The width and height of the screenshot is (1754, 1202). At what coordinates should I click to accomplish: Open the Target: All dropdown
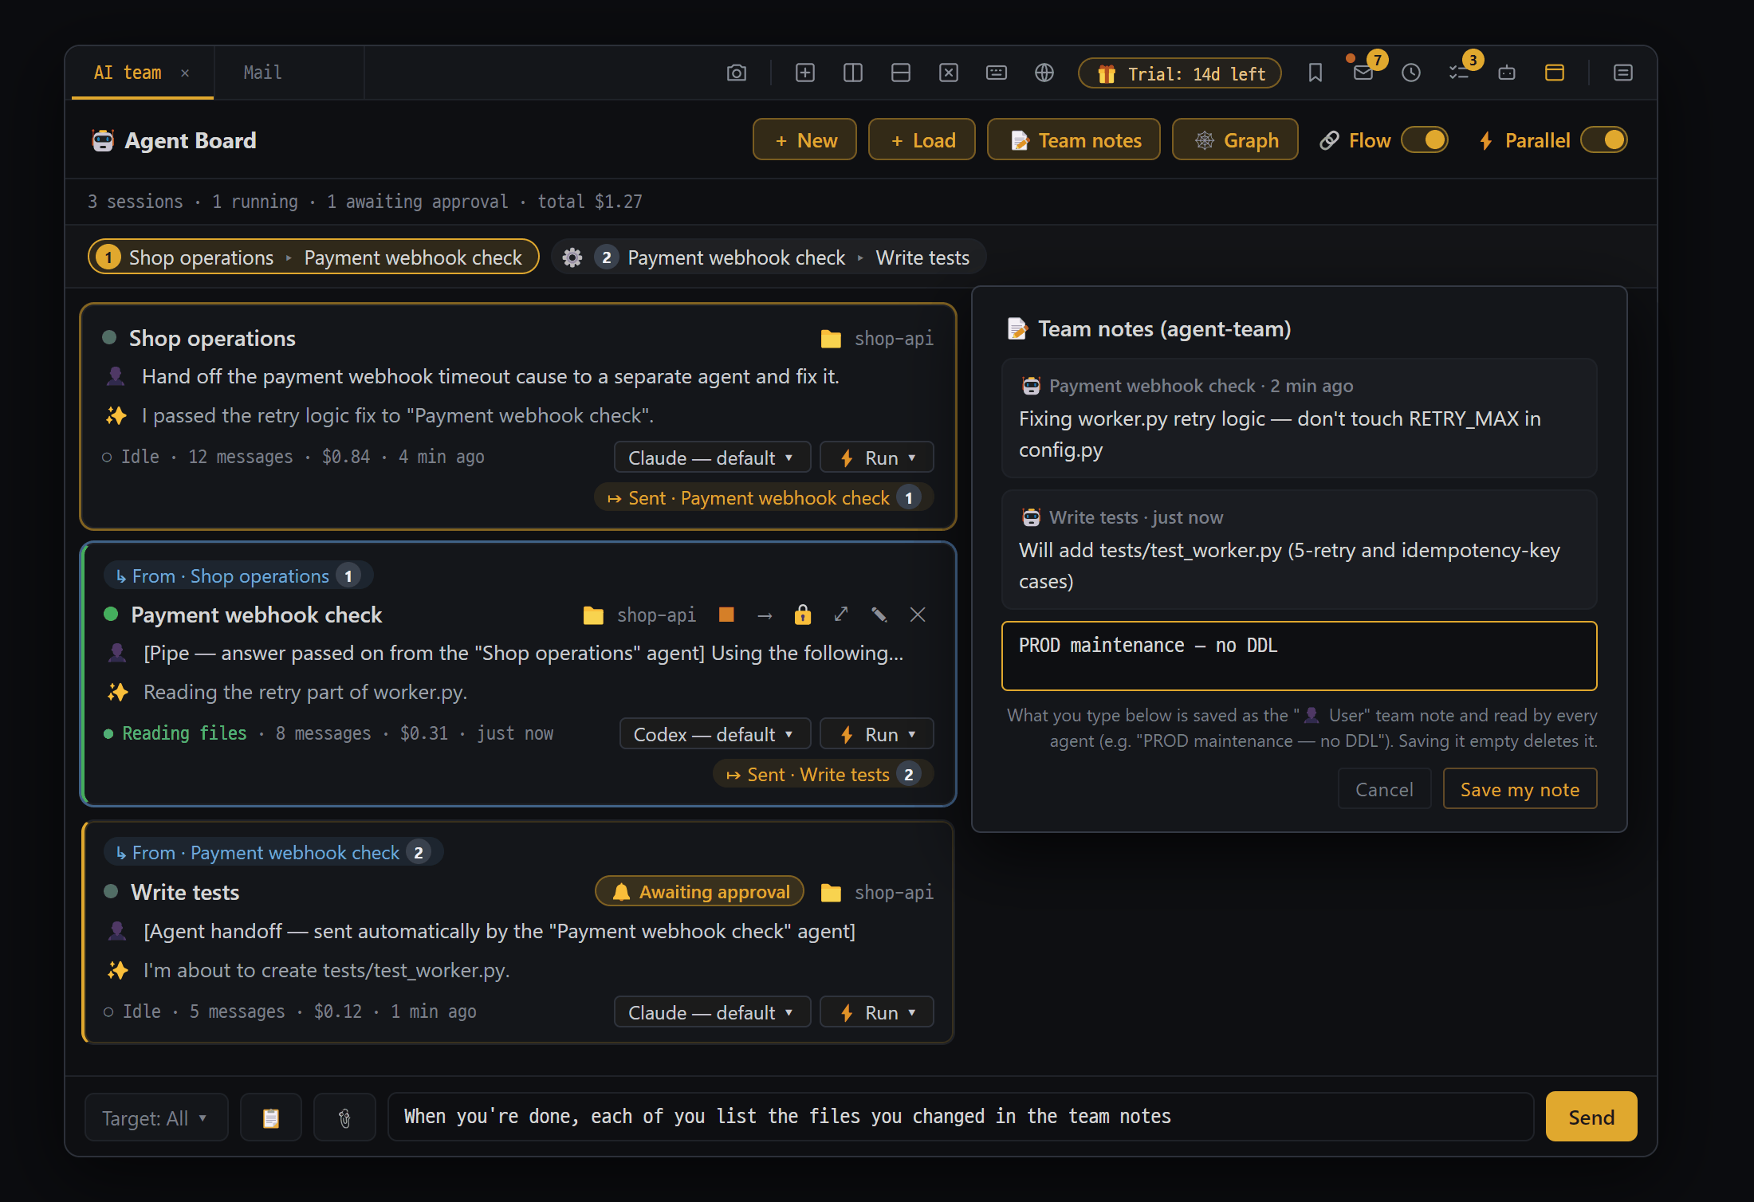coord(156,1118)
